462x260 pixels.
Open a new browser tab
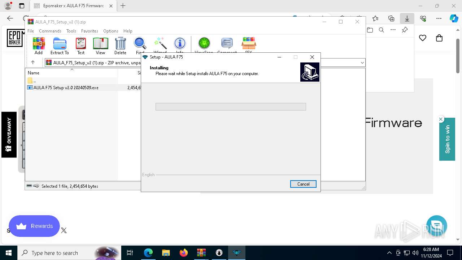[x=123, y=6]
